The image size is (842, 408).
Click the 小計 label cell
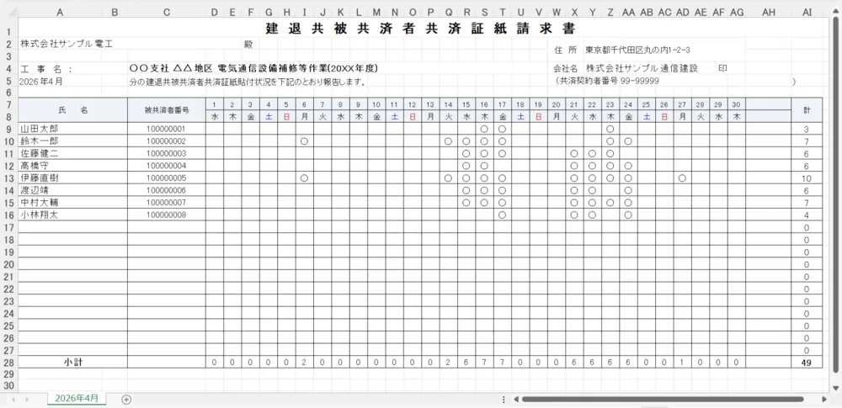point(73,363)
